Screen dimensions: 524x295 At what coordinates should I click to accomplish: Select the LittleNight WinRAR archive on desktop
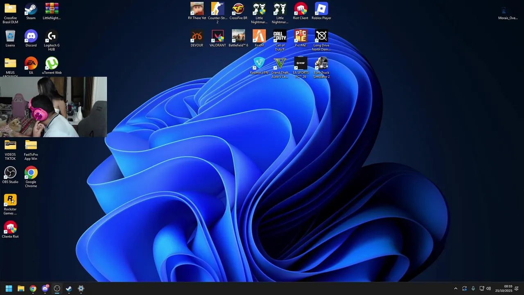pyautogui.click(x=52, y=11)
